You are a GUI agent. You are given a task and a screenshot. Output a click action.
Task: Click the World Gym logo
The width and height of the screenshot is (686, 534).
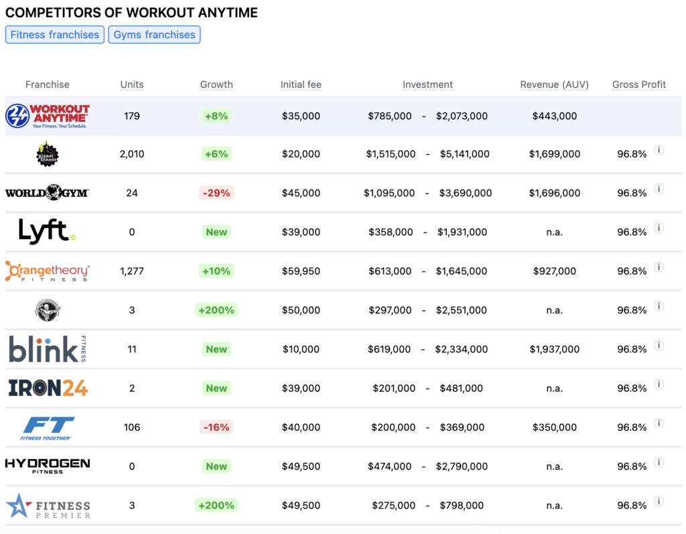coord(48,192)
